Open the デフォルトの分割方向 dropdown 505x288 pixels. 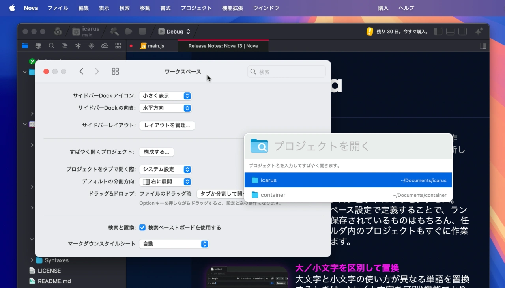pyautogui.click(x=166, y=182)
